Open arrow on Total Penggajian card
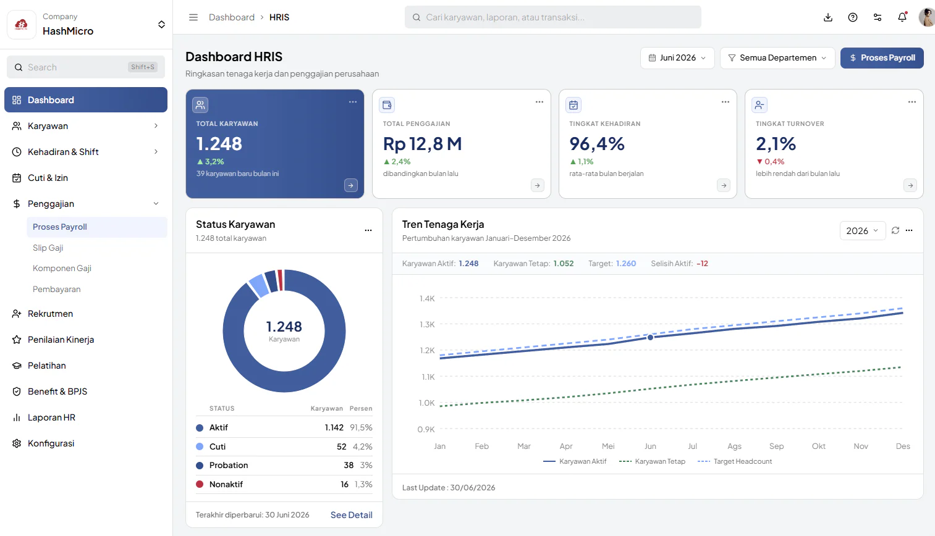The height and width of the screenshot is (536, 935). coord(538,185)
